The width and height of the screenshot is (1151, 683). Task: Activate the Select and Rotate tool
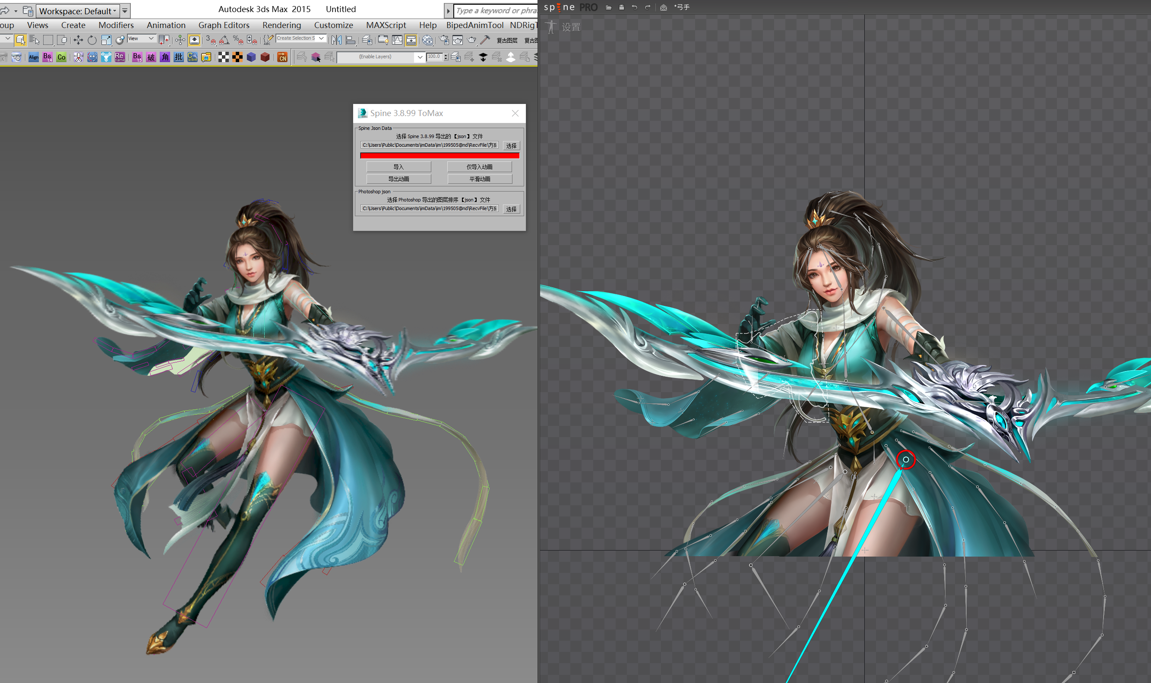(92, 41)
